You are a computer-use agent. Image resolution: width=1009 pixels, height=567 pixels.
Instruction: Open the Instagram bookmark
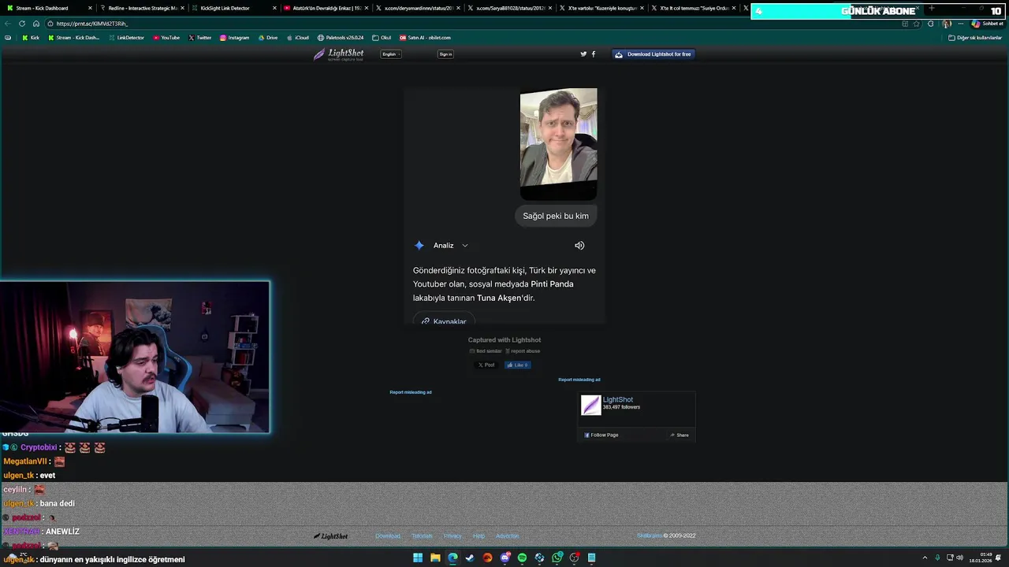(234, 38)
